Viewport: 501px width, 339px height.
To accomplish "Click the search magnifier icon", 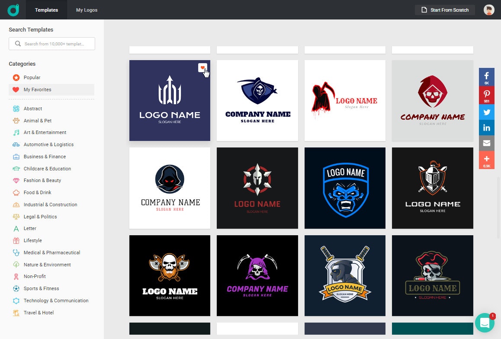I will pos(18,43).
